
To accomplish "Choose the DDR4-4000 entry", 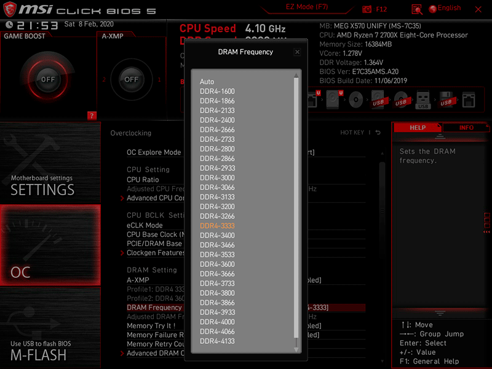I will coord(217,322).
